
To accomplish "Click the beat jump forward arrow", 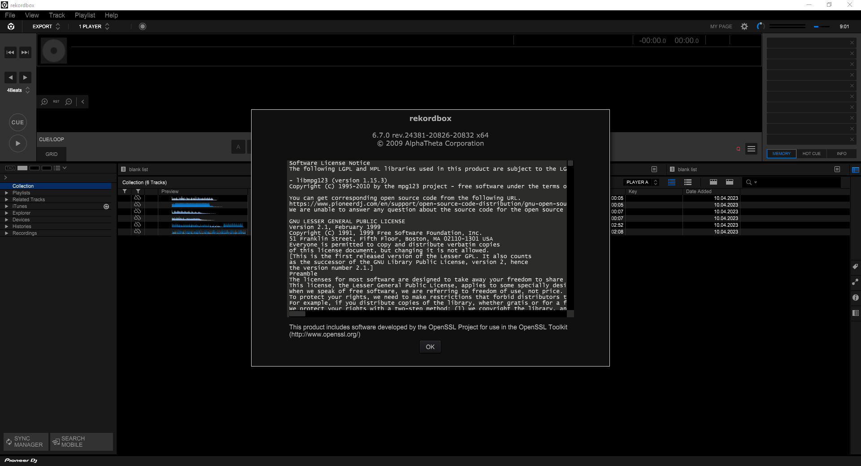I will point(26,78).
